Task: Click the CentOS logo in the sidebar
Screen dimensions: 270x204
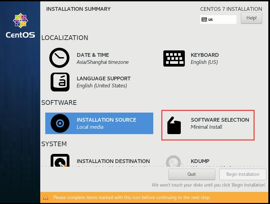Action: click(20, 26)
